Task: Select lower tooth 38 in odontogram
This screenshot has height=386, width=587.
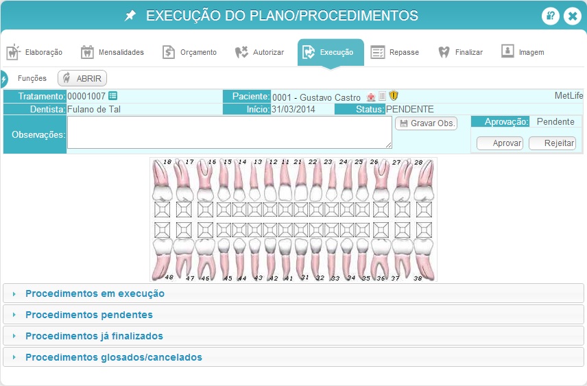Action: click(424, 260)
